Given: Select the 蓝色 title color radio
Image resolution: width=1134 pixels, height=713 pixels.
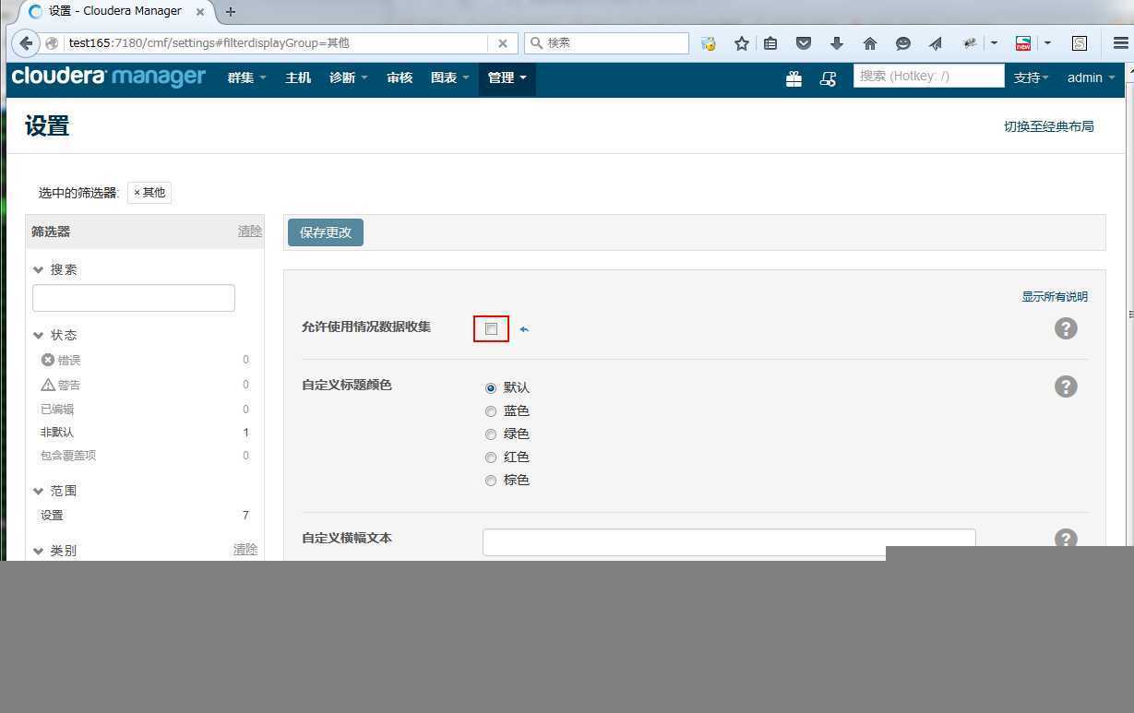Looking at the screenshot, I should coord(491,411).
